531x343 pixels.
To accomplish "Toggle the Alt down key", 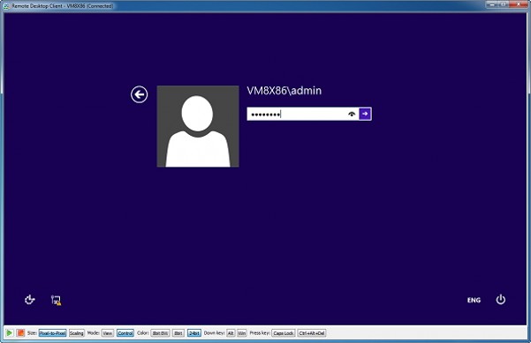I will click(x=231, y=333).
